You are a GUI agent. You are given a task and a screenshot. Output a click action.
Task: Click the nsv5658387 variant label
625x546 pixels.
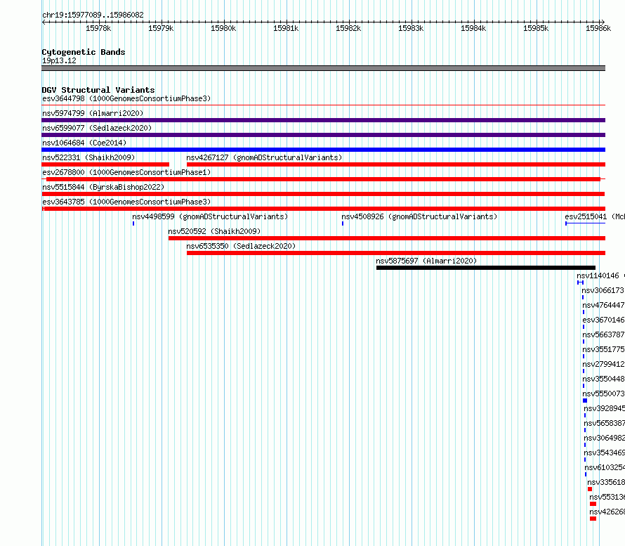[x=604, y=423]
